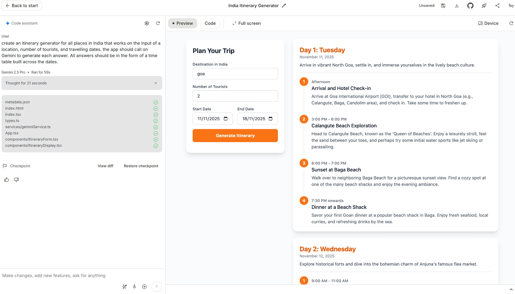Edit app title with pencil icon

coord(284,6)
